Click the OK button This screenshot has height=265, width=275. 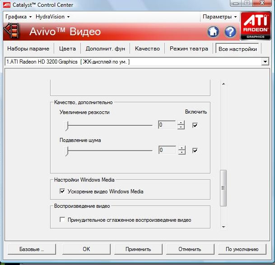(x=86, y=249)
